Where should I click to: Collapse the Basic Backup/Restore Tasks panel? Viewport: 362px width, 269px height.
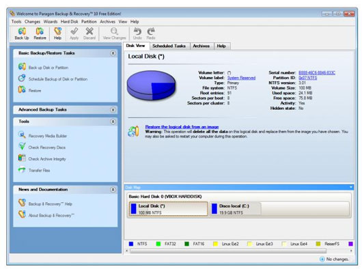[113, 53]
